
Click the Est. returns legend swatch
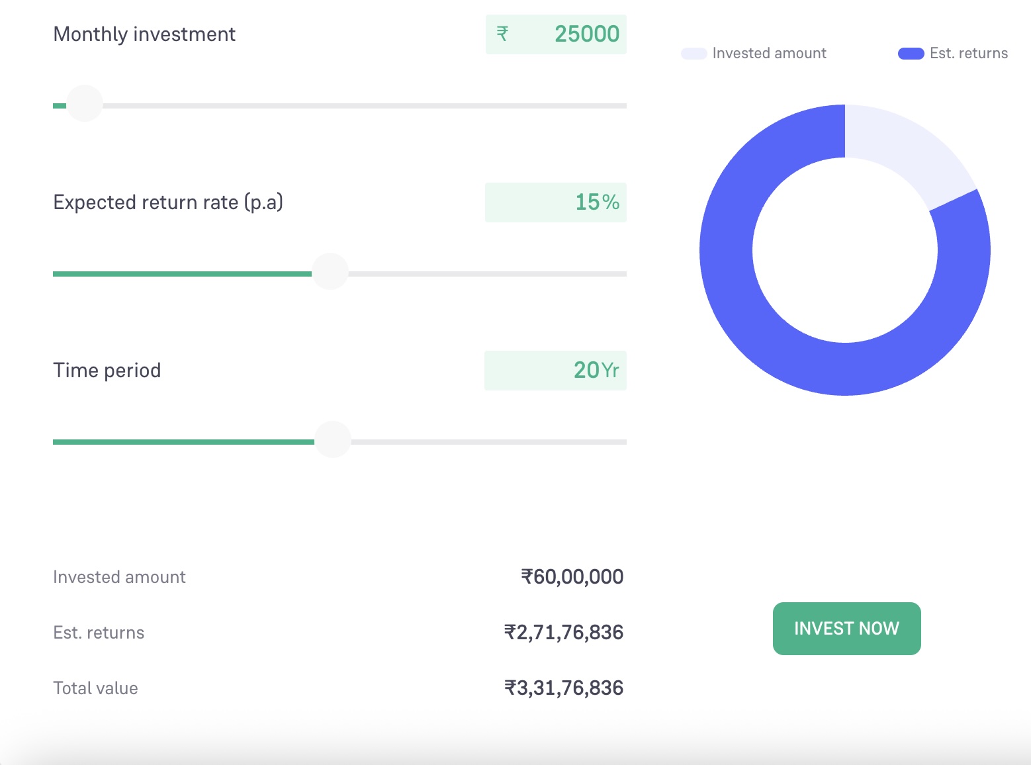[910, 52]
